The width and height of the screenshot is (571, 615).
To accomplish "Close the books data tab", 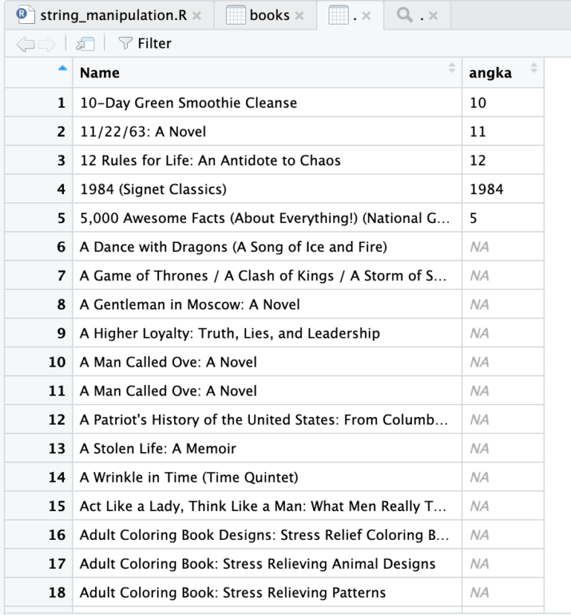I will click(x=299, y=16).
